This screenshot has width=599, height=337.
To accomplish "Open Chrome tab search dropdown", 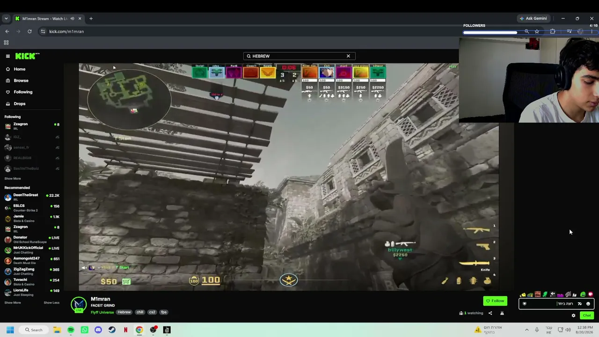I will [6, 19].
